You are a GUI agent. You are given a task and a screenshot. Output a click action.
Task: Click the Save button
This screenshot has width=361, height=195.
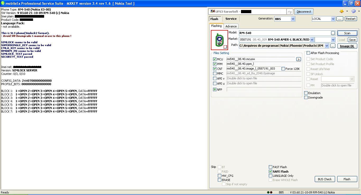[x=352, y=40]
